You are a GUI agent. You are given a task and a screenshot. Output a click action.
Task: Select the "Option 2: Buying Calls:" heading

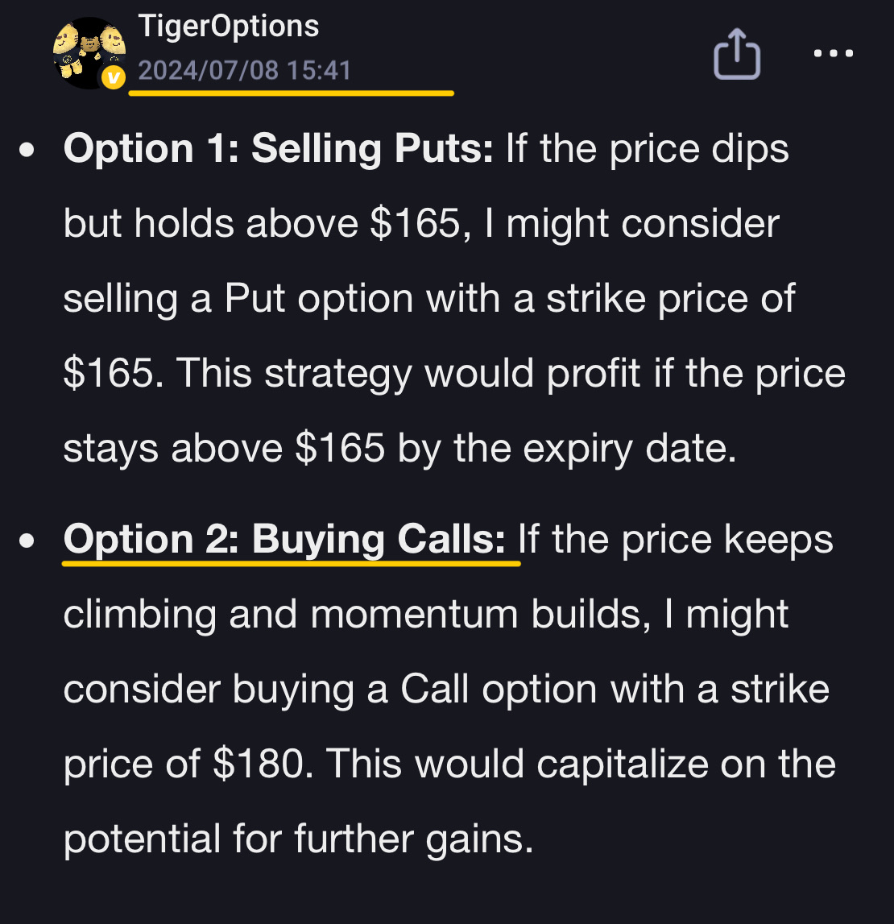coord(284,539)
